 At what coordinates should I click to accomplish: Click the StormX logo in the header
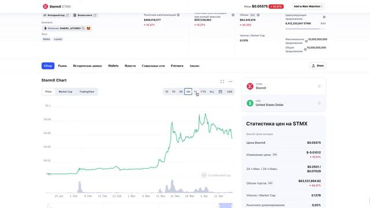pyautogui.click(x=45, y=6)
